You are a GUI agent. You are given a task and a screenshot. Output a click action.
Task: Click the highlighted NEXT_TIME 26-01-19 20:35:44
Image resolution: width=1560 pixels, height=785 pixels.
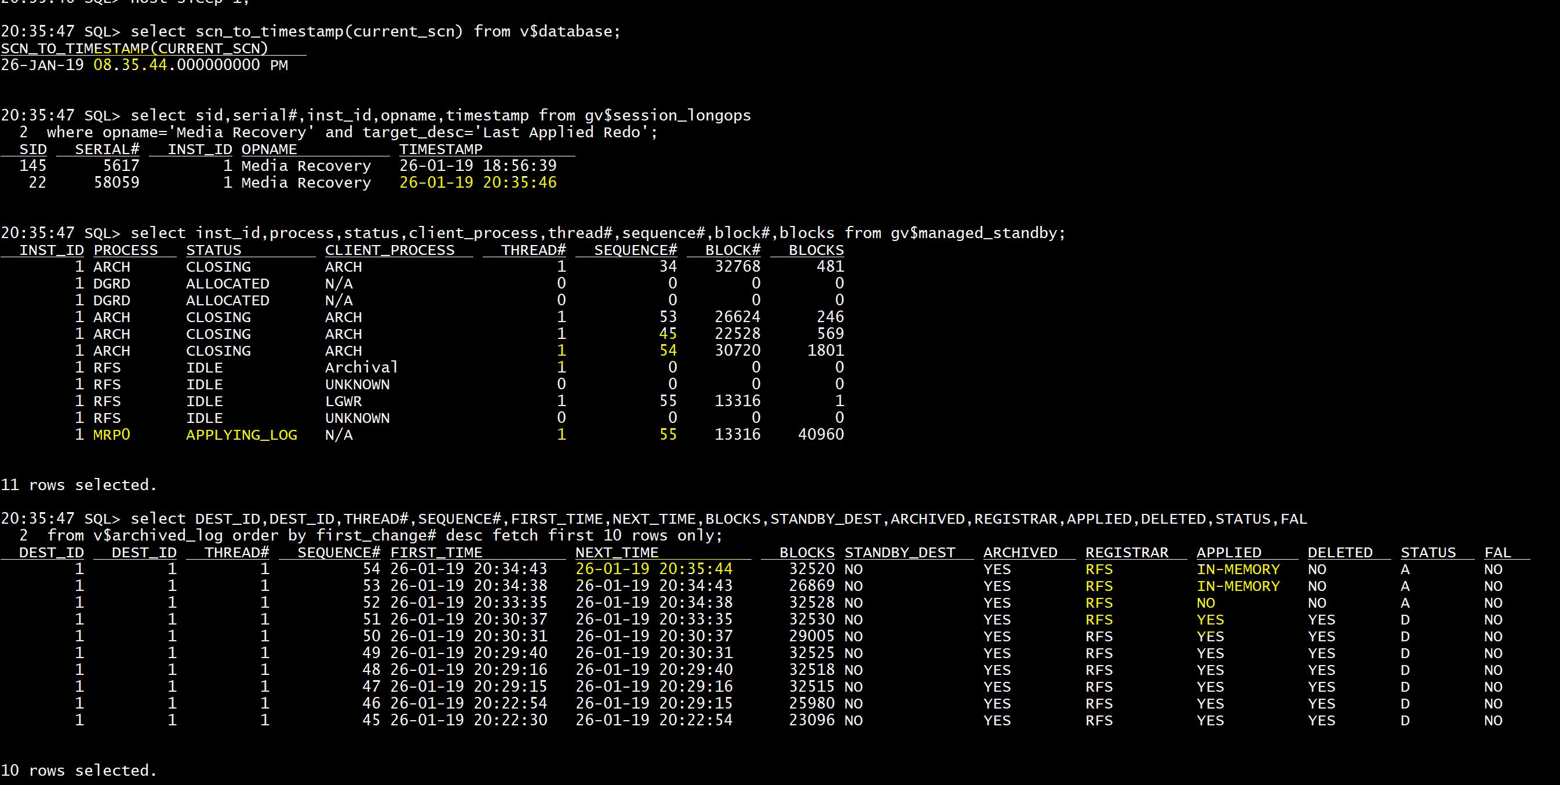[x=654, y=569]
